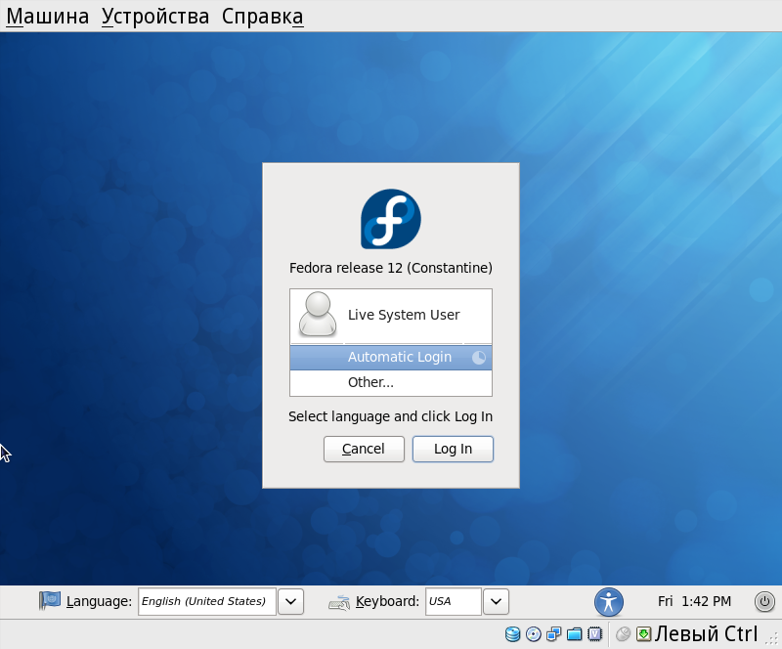The image size is (782, 649).
Task: Click the green arrow keyboard capture icon
Action: click(643, 634)
